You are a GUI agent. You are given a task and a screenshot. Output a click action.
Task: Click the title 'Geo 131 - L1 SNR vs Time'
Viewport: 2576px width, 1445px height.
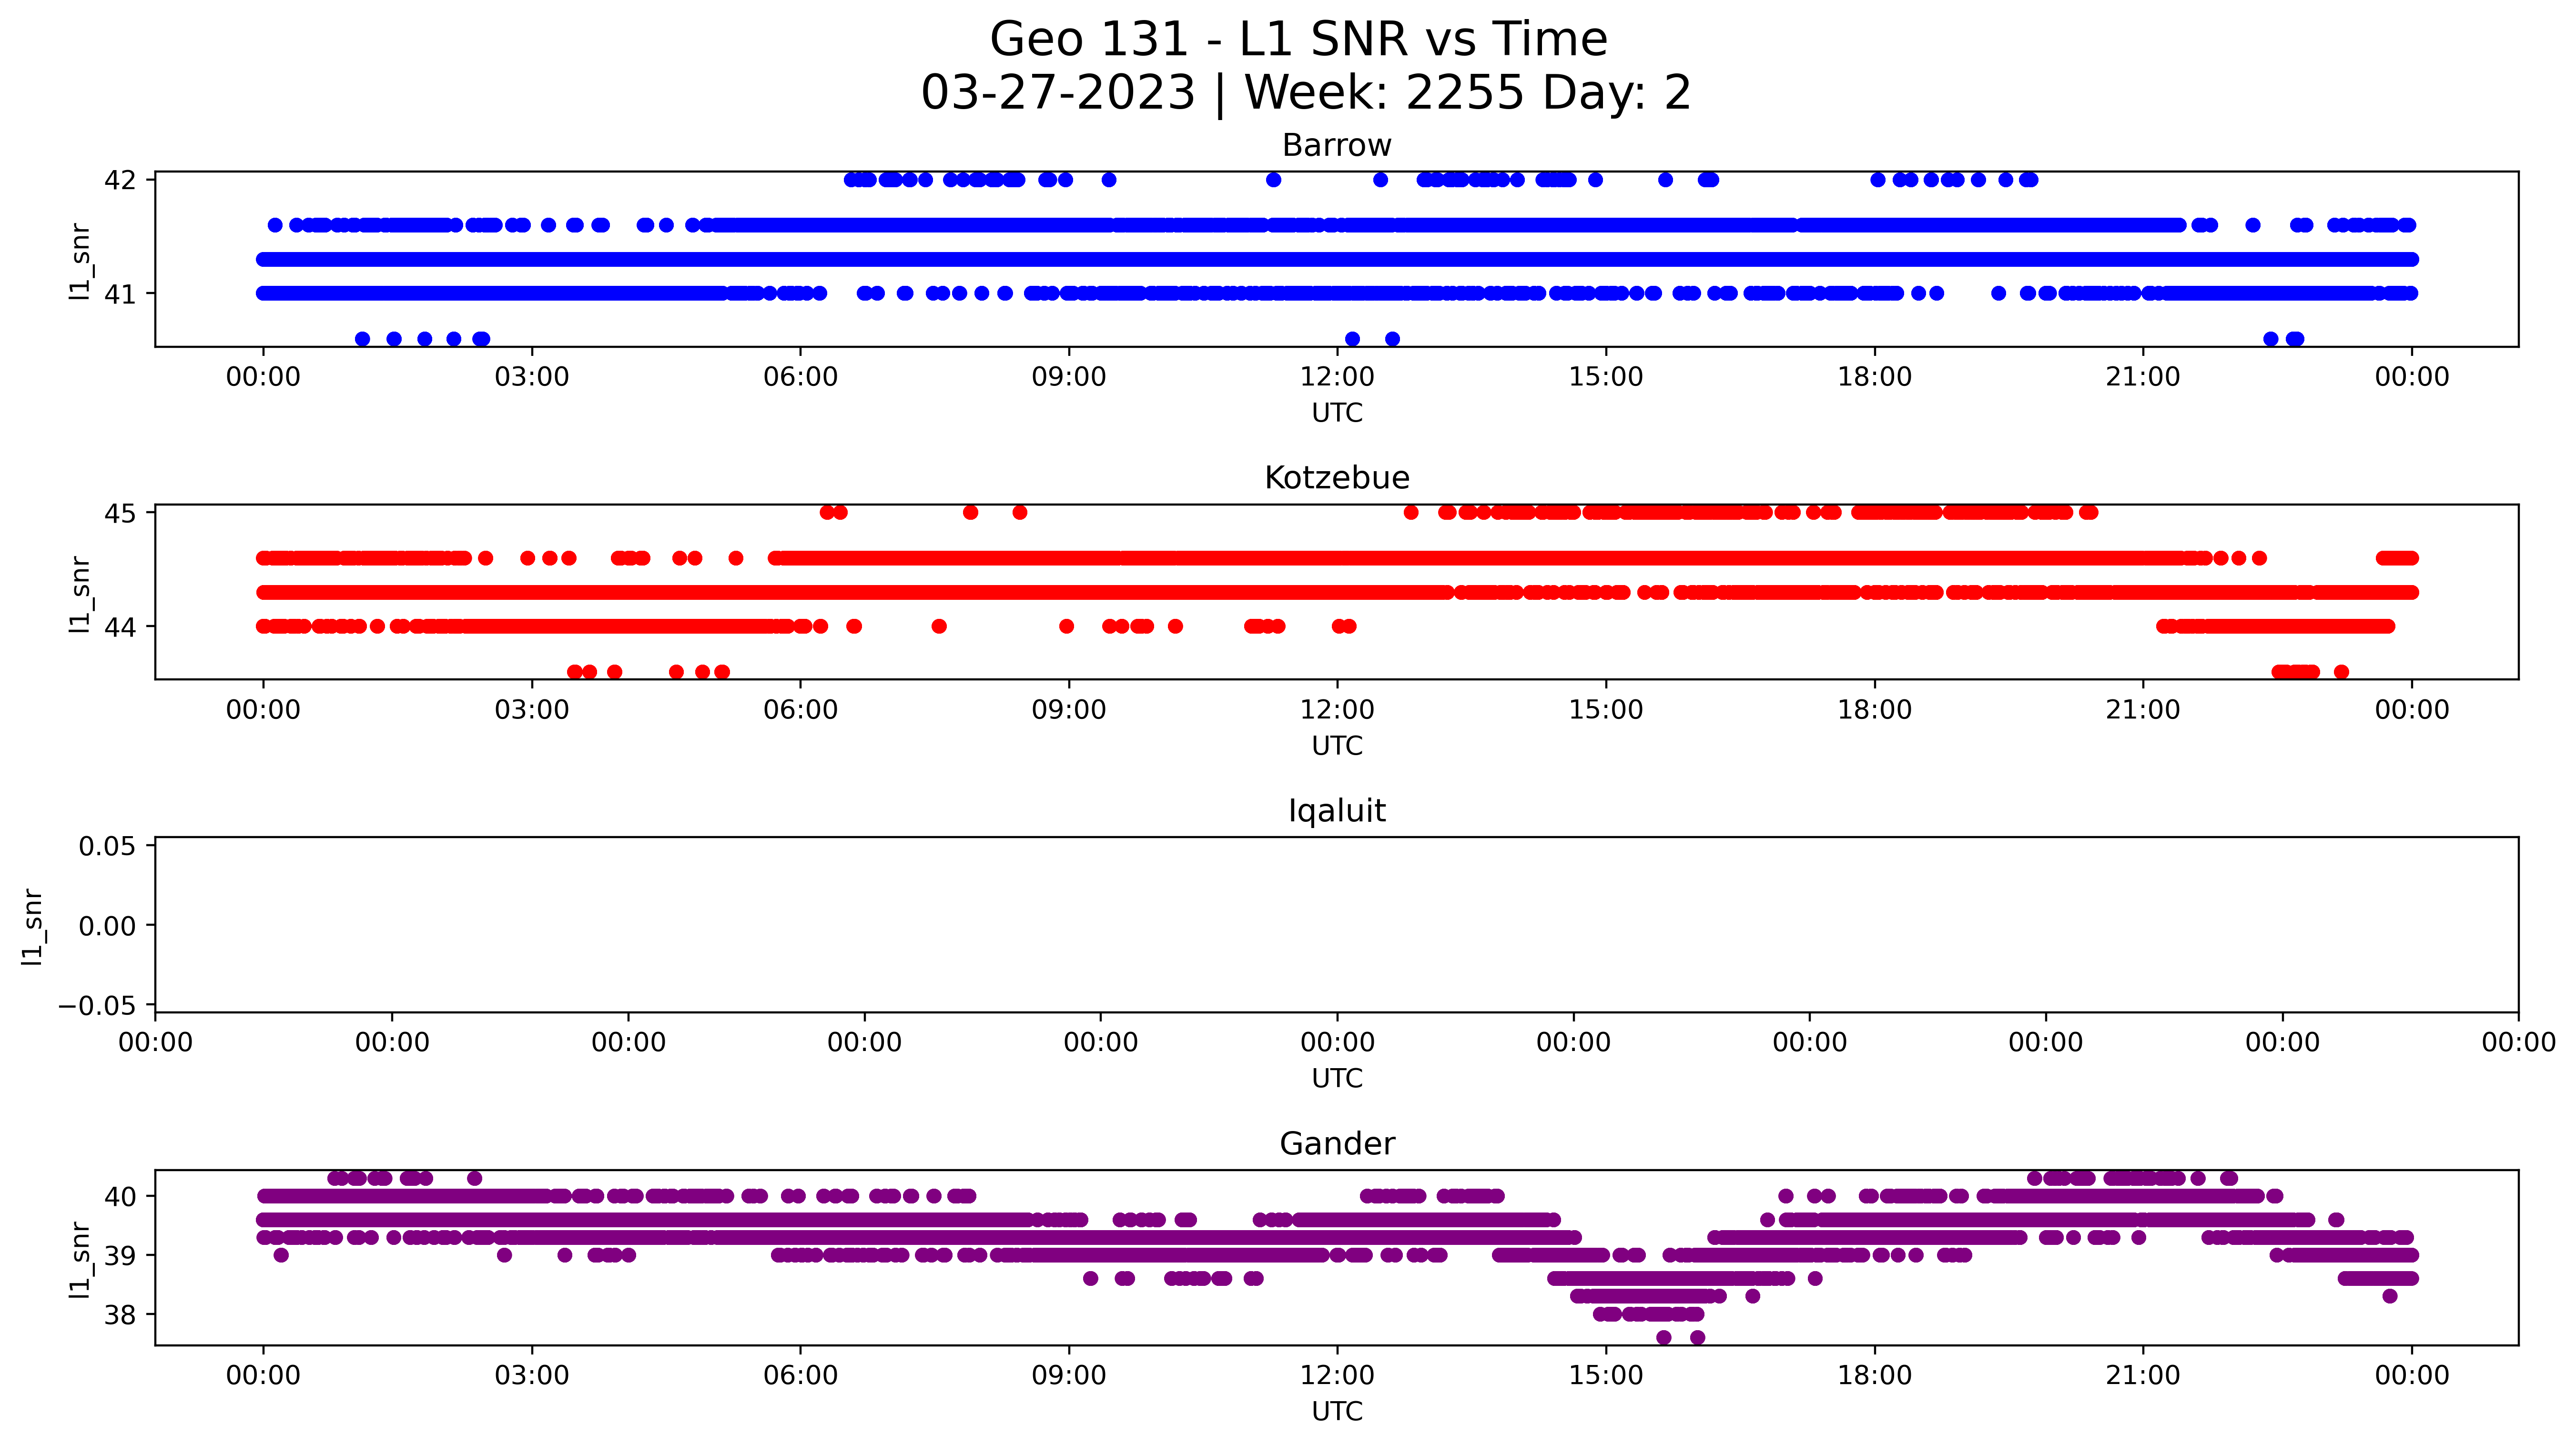pos(1298,40)
